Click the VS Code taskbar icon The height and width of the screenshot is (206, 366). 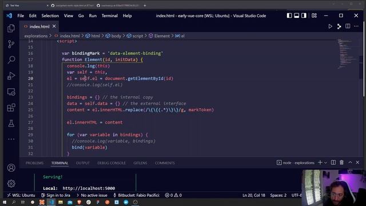pos(51,202)
